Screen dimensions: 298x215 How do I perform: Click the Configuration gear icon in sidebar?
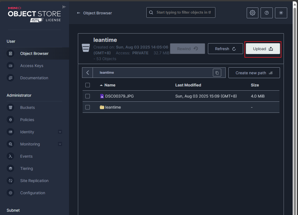pyautogui.click(x=11, y=193)
